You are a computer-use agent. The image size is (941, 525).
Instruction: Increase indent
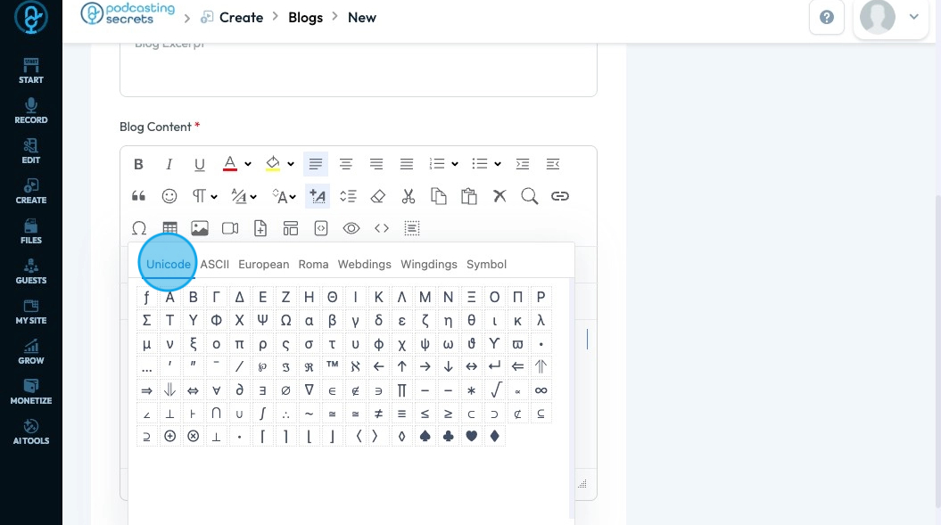tap(523, 164)
